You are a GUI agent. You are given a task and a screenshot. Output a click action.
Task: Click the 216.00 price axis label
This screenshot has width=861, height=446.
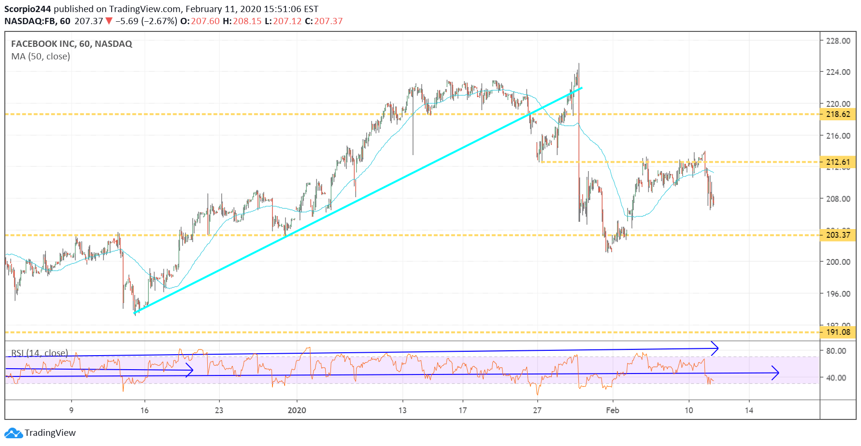click(838, 136)
